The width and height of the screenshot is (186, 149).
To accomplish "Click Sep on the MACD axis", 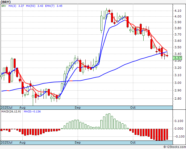I will [x=78, y=142].
